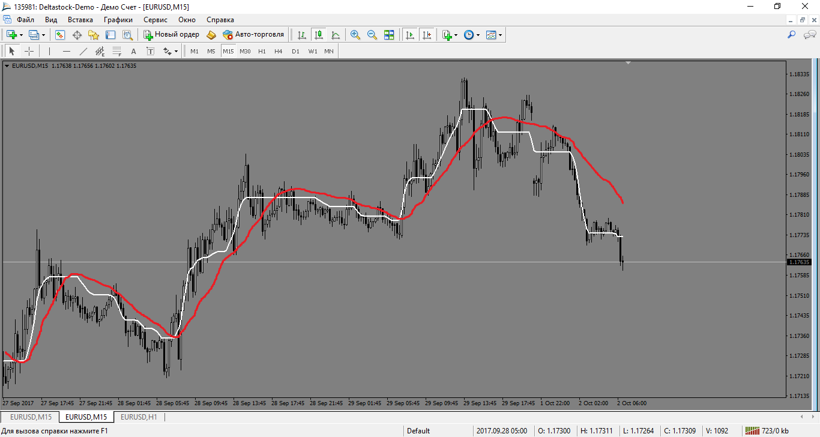This screenshot has width=820, height=437.
Task: Click the 1.17635 current price label
Action: pos(799,262)
